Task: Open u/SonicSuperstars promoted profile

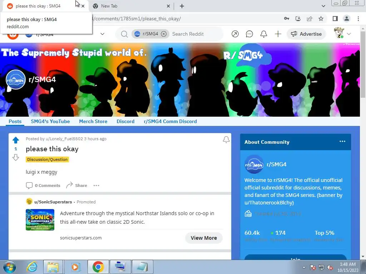Action: pos(53,202)
